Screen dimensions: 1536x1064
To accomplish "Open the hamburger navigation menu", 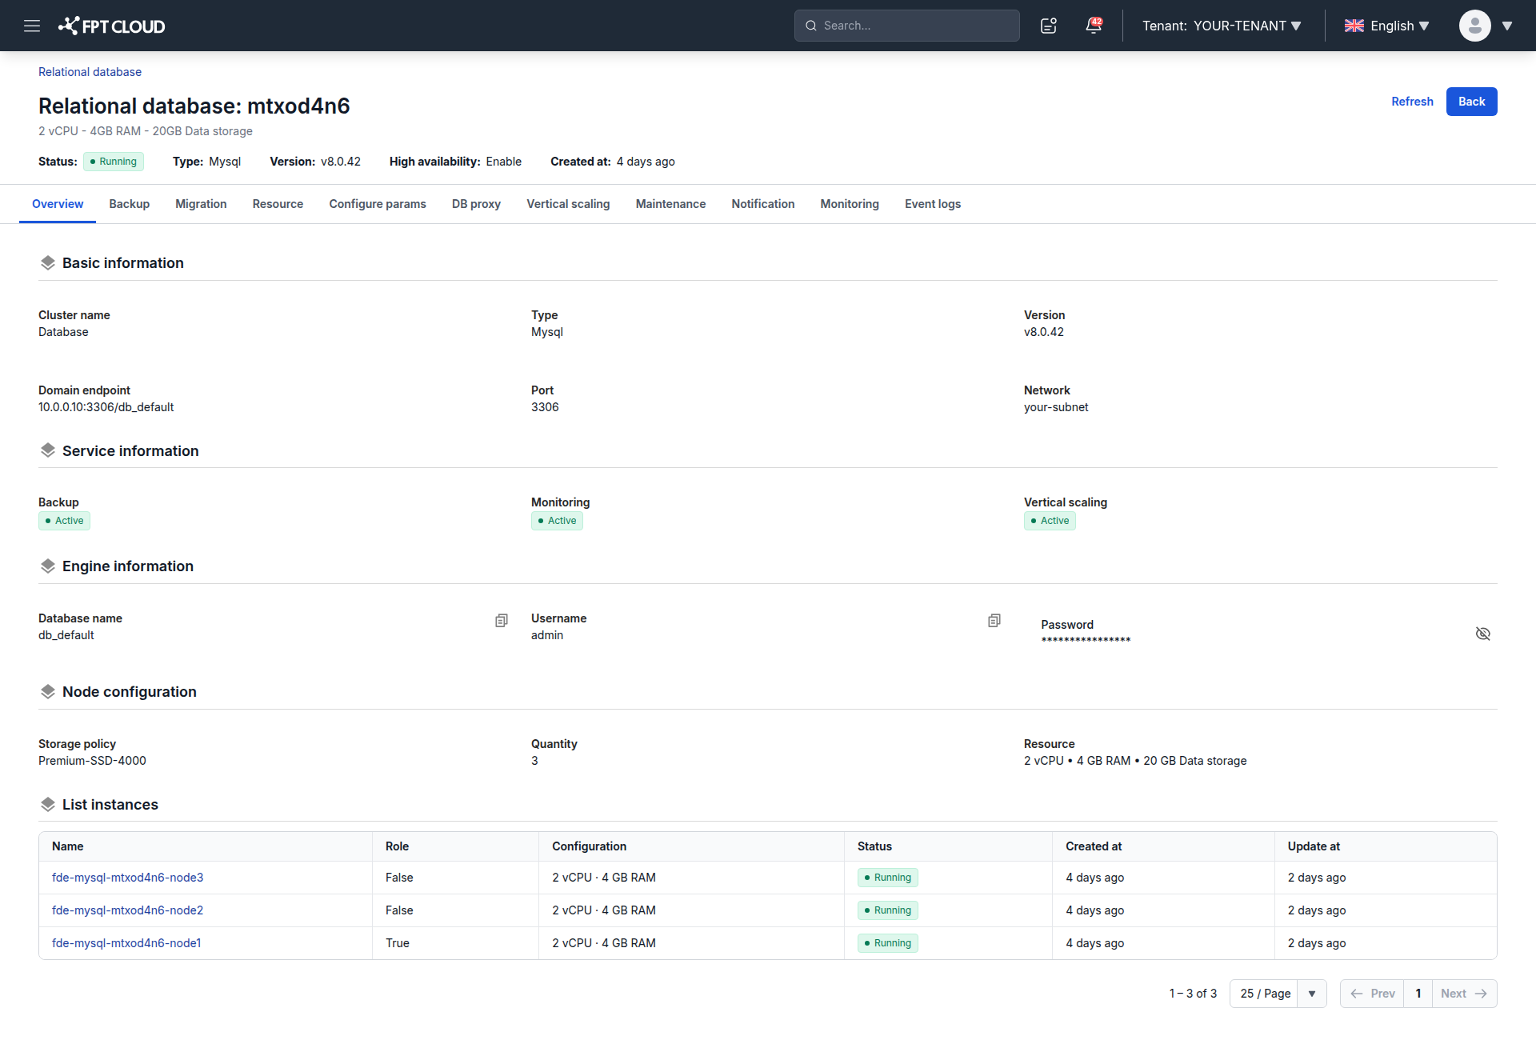I will coord(32,26).
